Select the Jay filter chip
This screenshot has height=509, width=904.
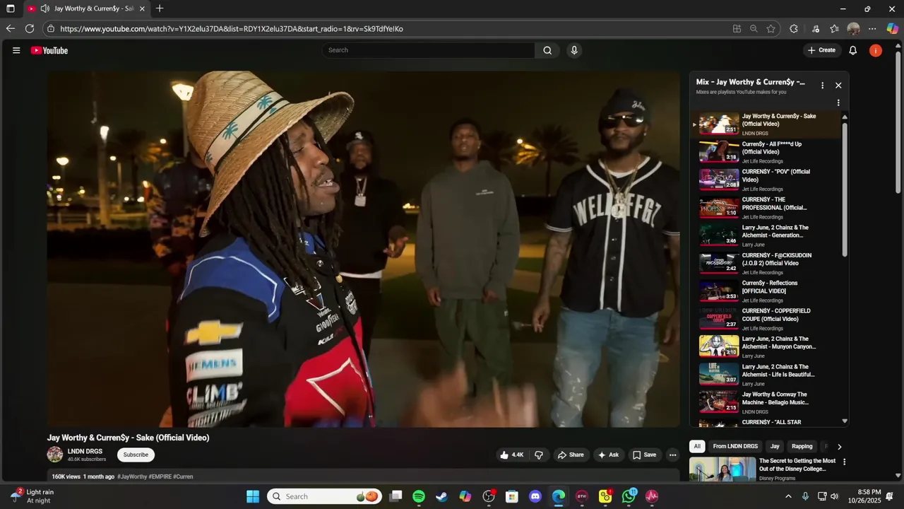[775, 446]
